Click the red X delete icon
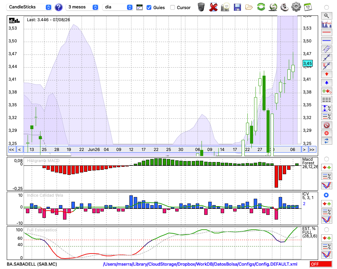 (213, 7)
